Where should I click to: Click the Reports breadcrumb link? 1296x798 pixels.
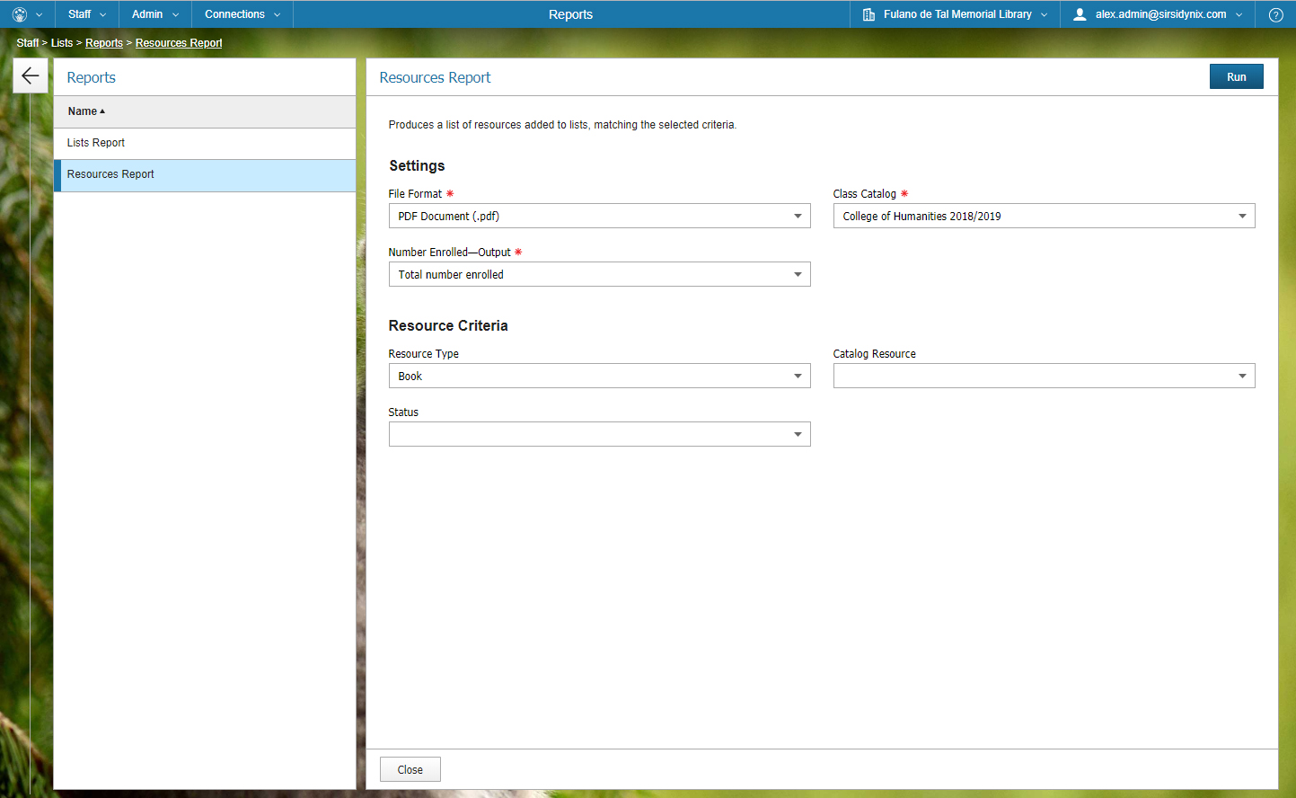click(x=104, y=43)
